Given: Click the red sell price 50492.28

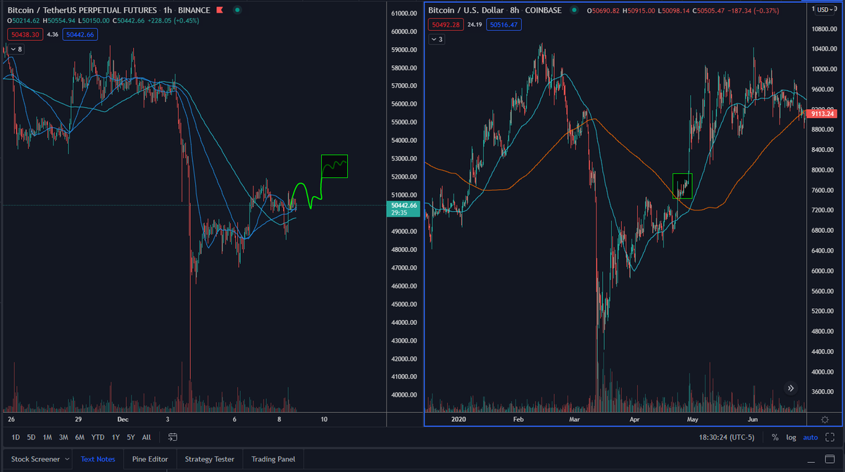Looking at the screenshot, I should [x=446, y=25].
